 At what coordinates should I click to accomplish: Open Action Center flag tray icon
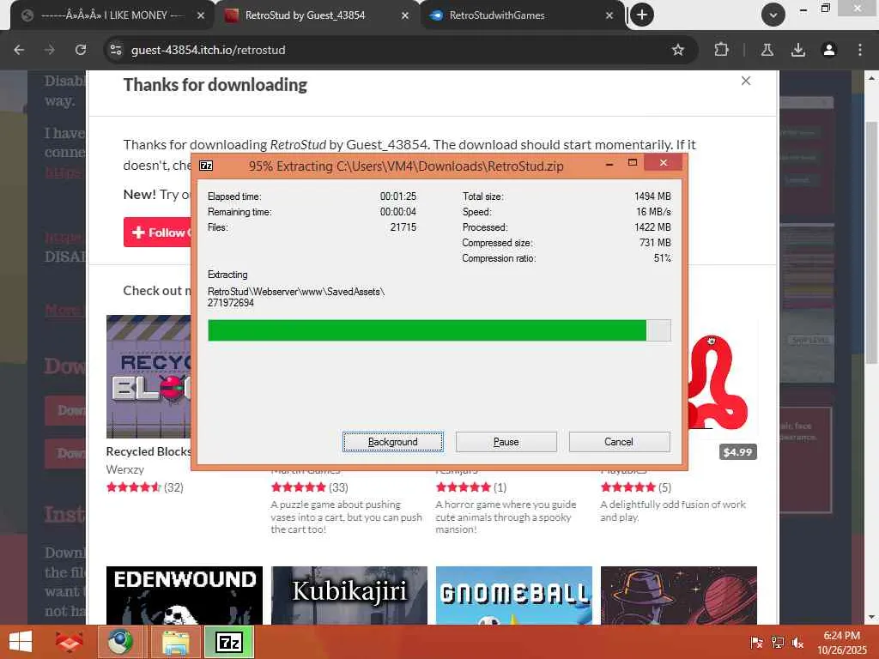point(756,643)
